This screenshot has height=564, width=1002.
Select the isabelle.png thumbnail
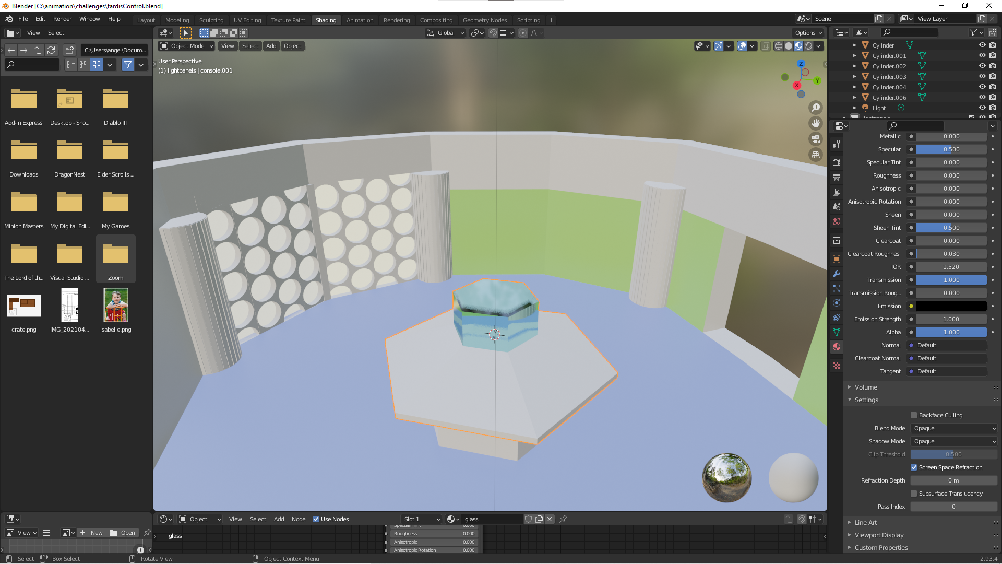click(116, 305)
